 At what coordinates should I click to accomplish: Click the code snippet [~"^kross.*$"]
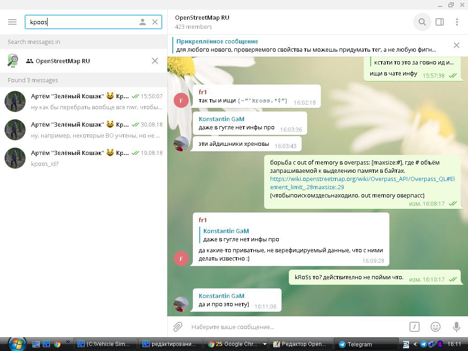coord(263,101)
